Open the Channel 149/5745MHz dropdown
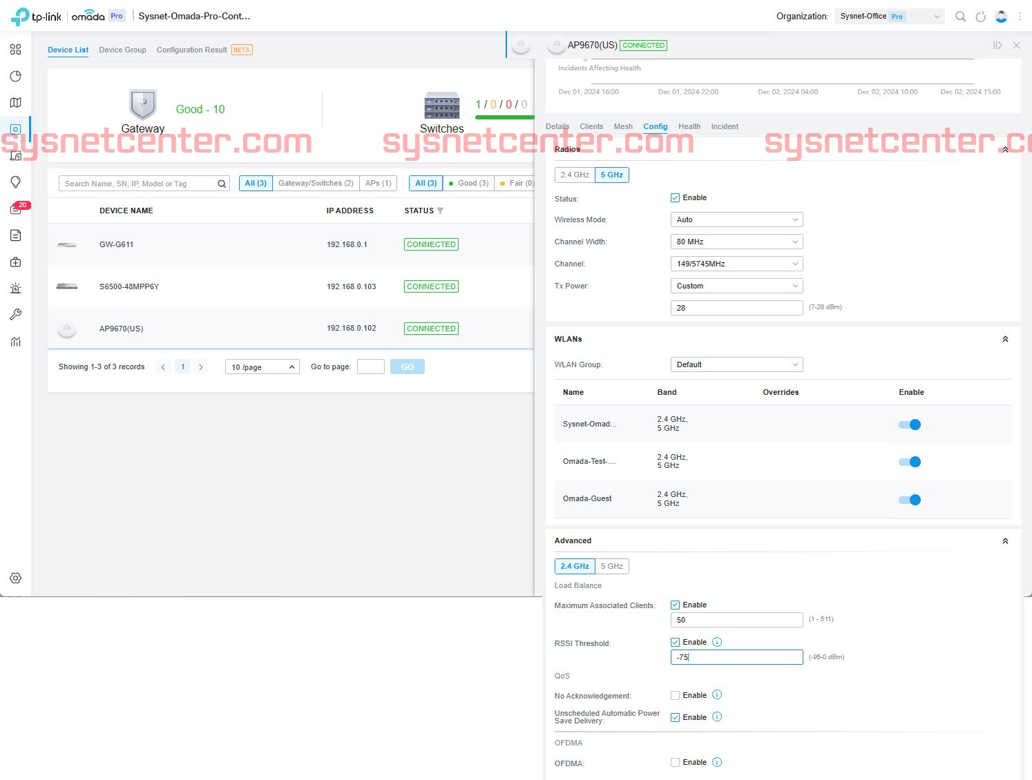This screenshot has width=1032, height=780. (x=736, y=264)
